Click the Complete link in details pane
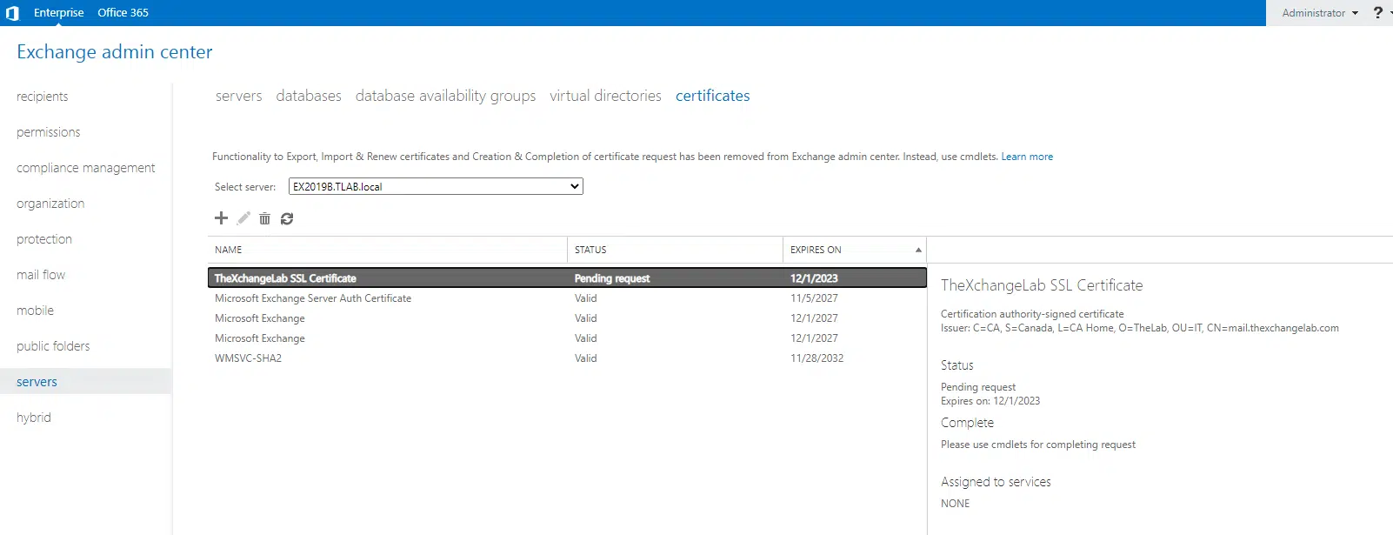 (967, 423)
